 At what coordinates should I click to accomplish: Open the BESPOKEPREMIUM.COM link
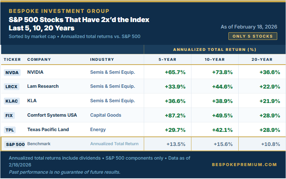[x=244, y=165]
